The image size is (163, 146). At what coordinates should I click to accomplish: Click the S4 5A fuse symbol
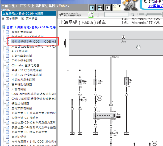(x=127, y=81)
